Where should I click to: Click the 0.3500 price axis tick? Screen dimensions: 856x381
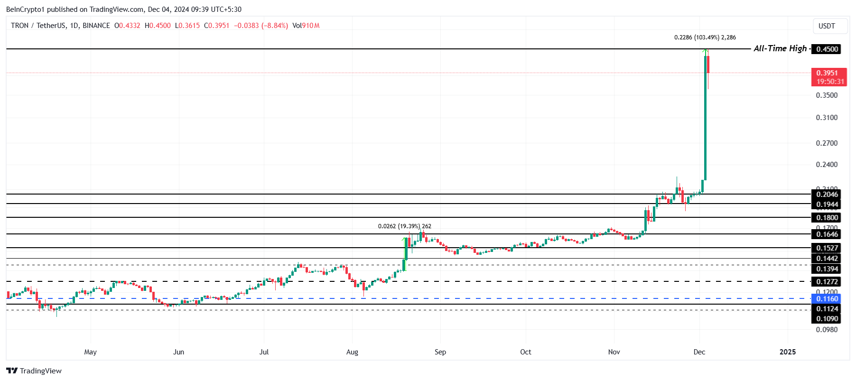click(827, 95)
